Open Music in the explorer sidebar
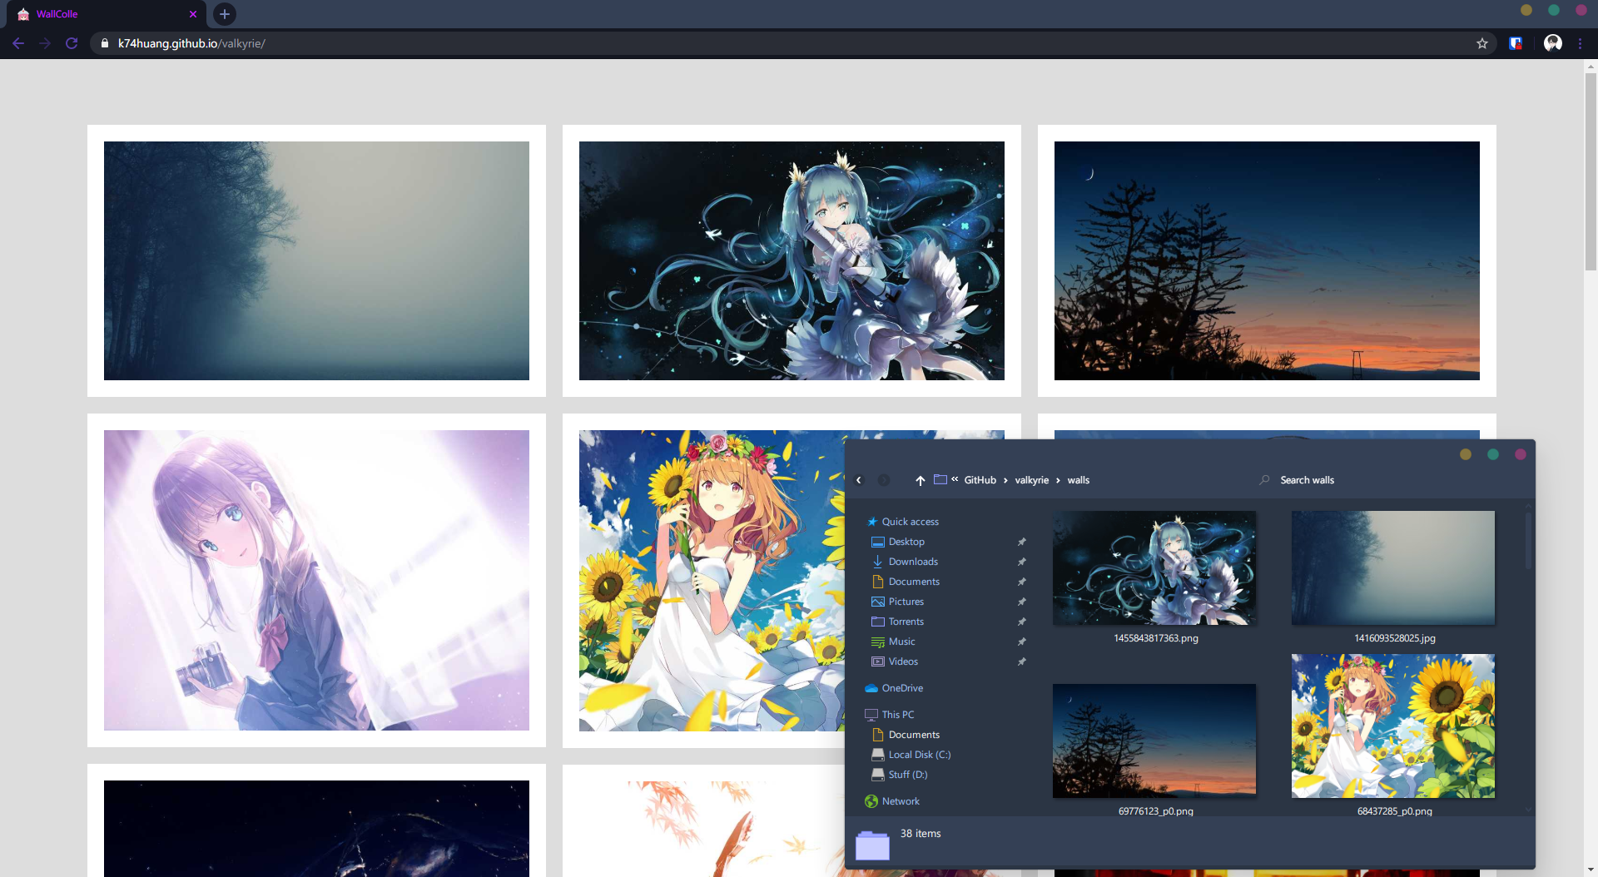Image resolution: width=1598 pixels, height=877 pixels. tap(901, 642)
